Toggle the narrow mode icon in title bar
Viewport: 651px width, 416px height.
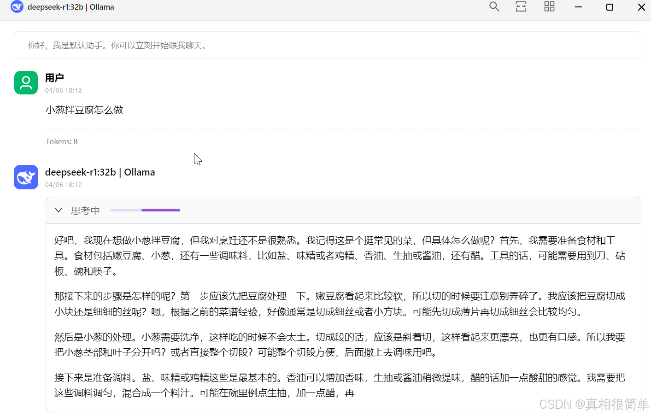521,6
